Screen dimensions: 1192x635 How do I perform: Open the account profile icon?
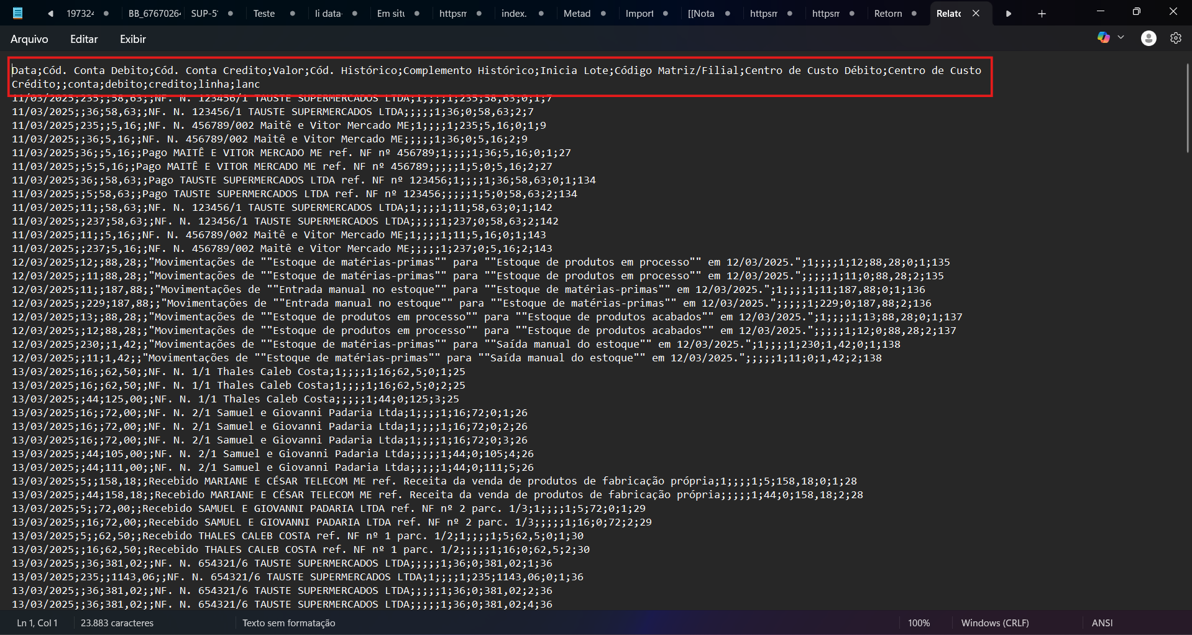(x=1148, y=39)
